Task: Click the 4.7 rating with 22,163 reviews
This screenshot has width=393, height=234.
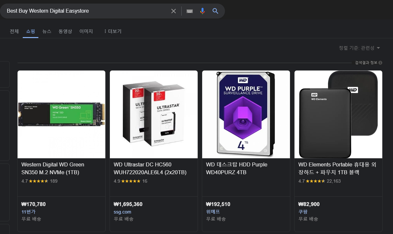Action: pos(320,181)
